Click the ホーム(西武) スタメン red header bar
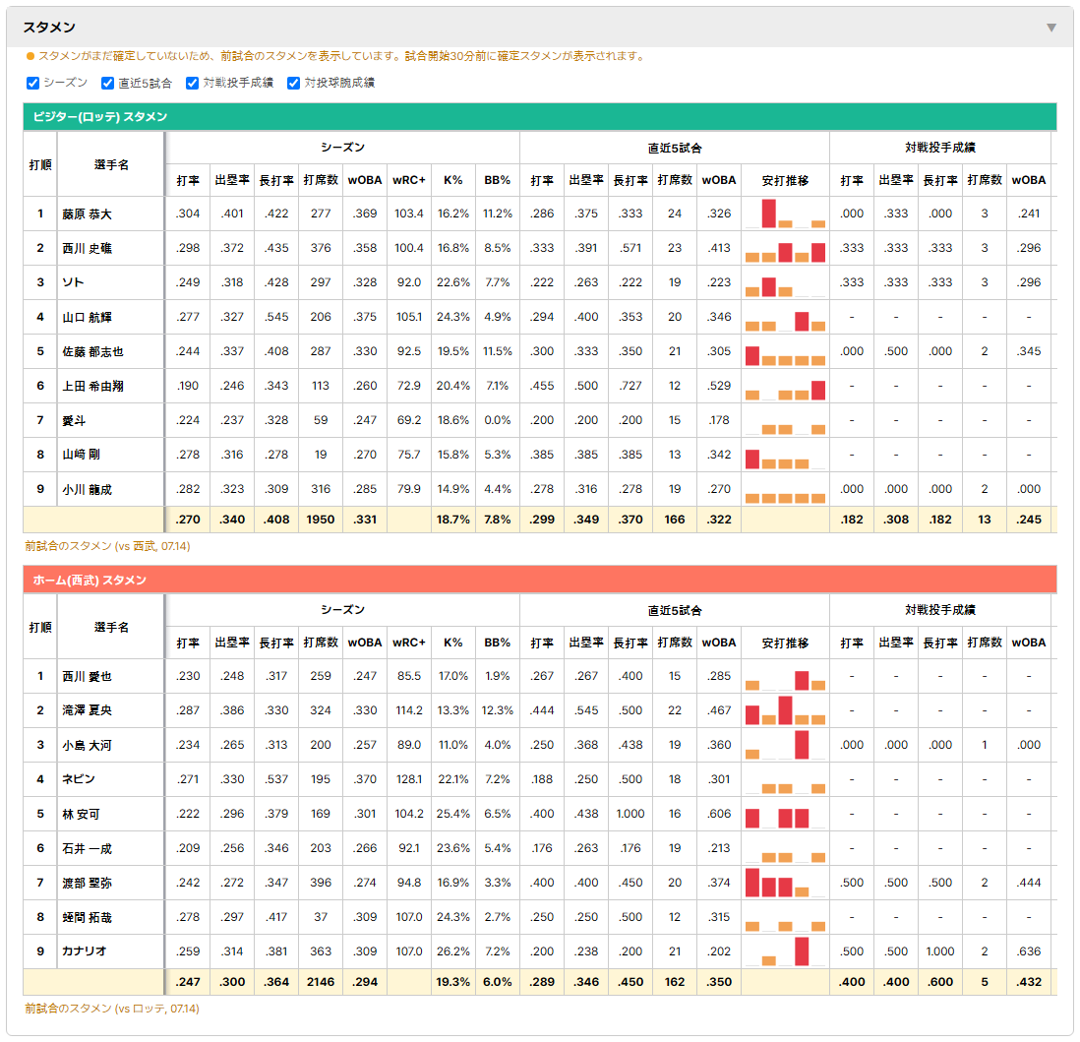The image size is (1080, 1042). 540,580
